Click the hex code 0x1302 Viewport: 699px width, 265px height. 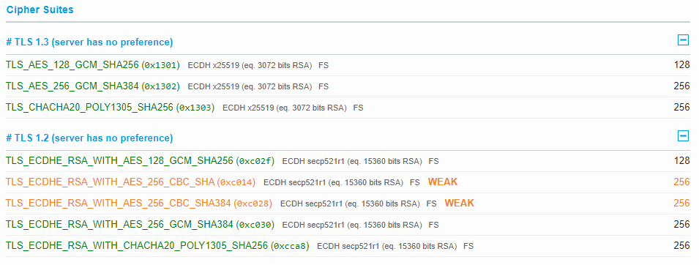[160, 86]
